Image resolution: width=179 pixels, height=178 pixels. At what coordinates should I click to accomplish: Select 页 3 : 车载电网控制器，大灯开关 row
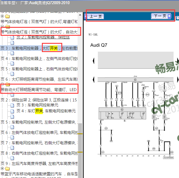[39, 48]
